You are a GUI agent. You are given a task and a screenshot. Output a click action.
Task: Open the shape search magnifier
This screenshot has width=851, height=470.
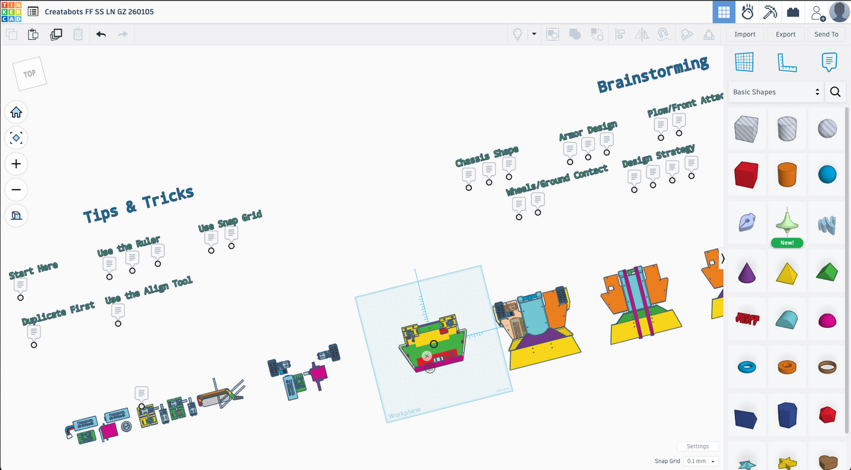click(x=835, y=92)
